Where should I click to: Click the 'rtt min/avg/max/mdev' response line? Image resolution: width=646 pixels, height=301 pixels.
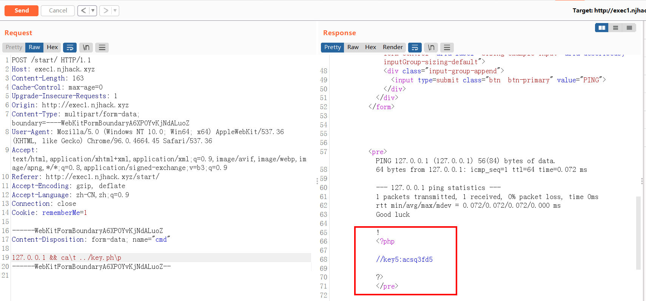coord(468,205)
